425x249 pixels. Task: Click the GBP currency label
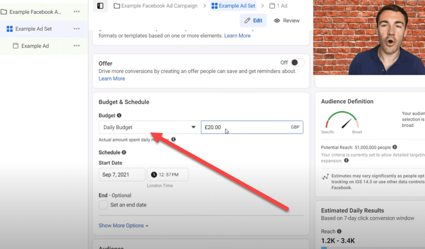(295, 127)
